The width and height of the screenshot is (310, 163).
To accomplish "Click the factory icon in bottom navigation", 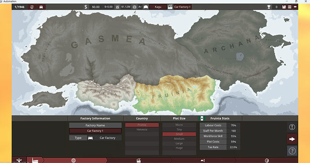I will click(x=35, y=160).
